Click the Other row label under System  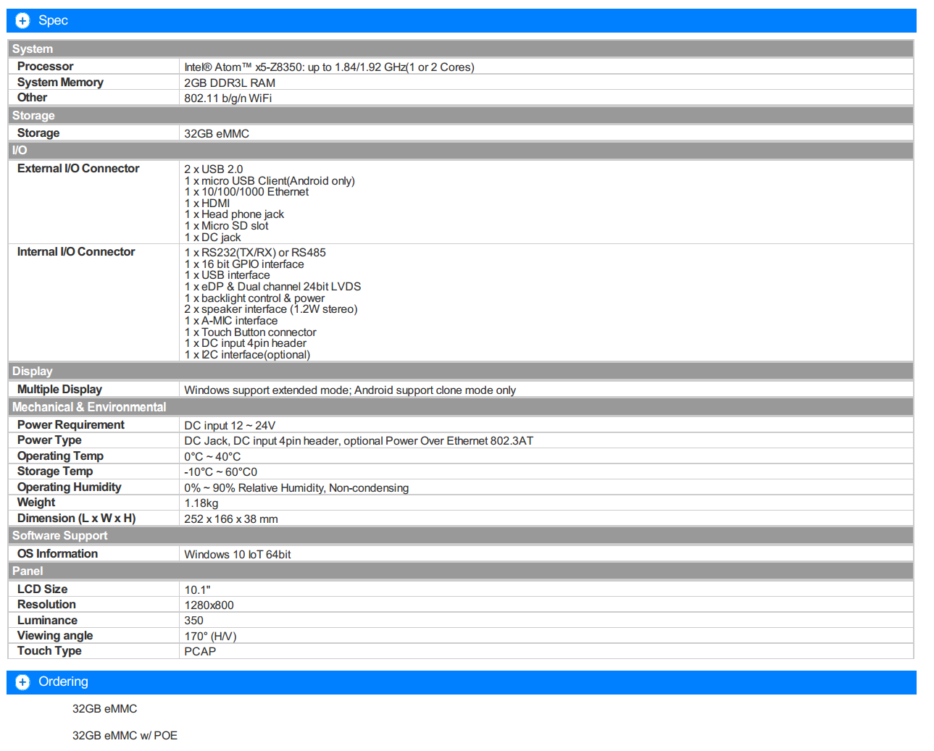(32, 98)
